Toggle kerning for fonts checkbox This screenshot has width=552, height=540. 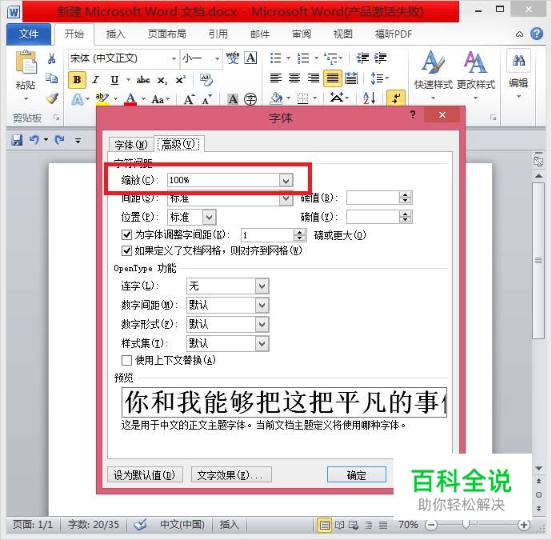[126, 234]
